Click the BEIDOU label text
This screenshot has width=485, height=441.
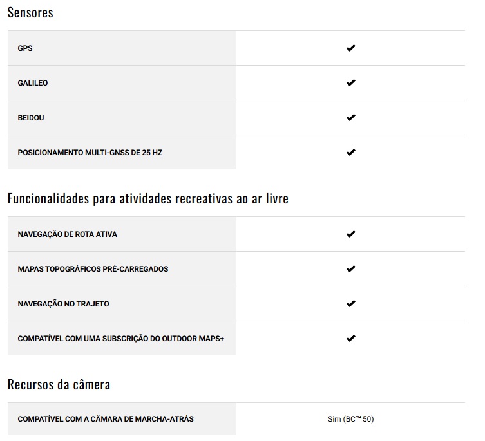[31, 118]
